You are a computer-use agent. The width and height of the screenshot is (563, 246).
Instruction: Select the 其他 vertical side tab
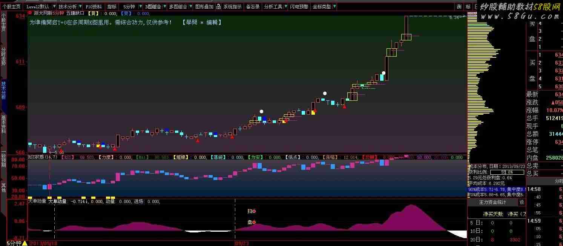(x=3, y=188)
